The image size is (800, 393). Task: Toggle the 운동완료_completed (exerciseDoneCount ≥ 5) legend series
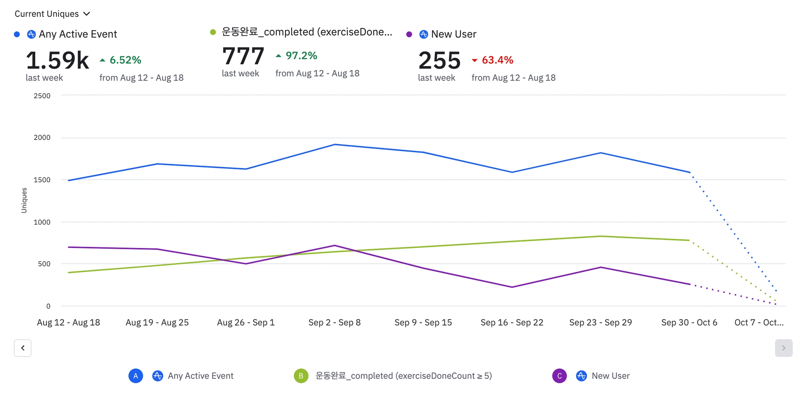[404, 376]
